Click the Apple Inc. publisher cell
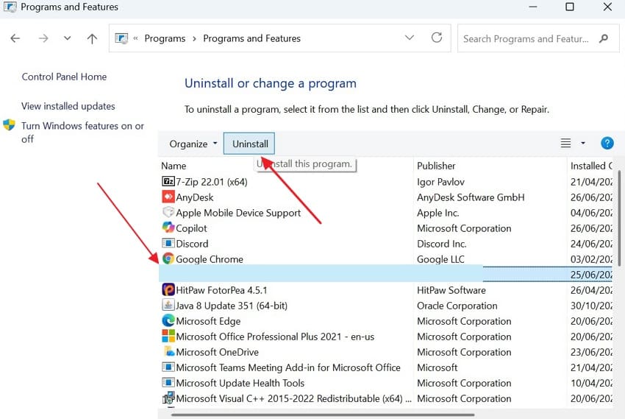Screen dimensions: 625x419 pyautogui.click(x=438, y=213)
